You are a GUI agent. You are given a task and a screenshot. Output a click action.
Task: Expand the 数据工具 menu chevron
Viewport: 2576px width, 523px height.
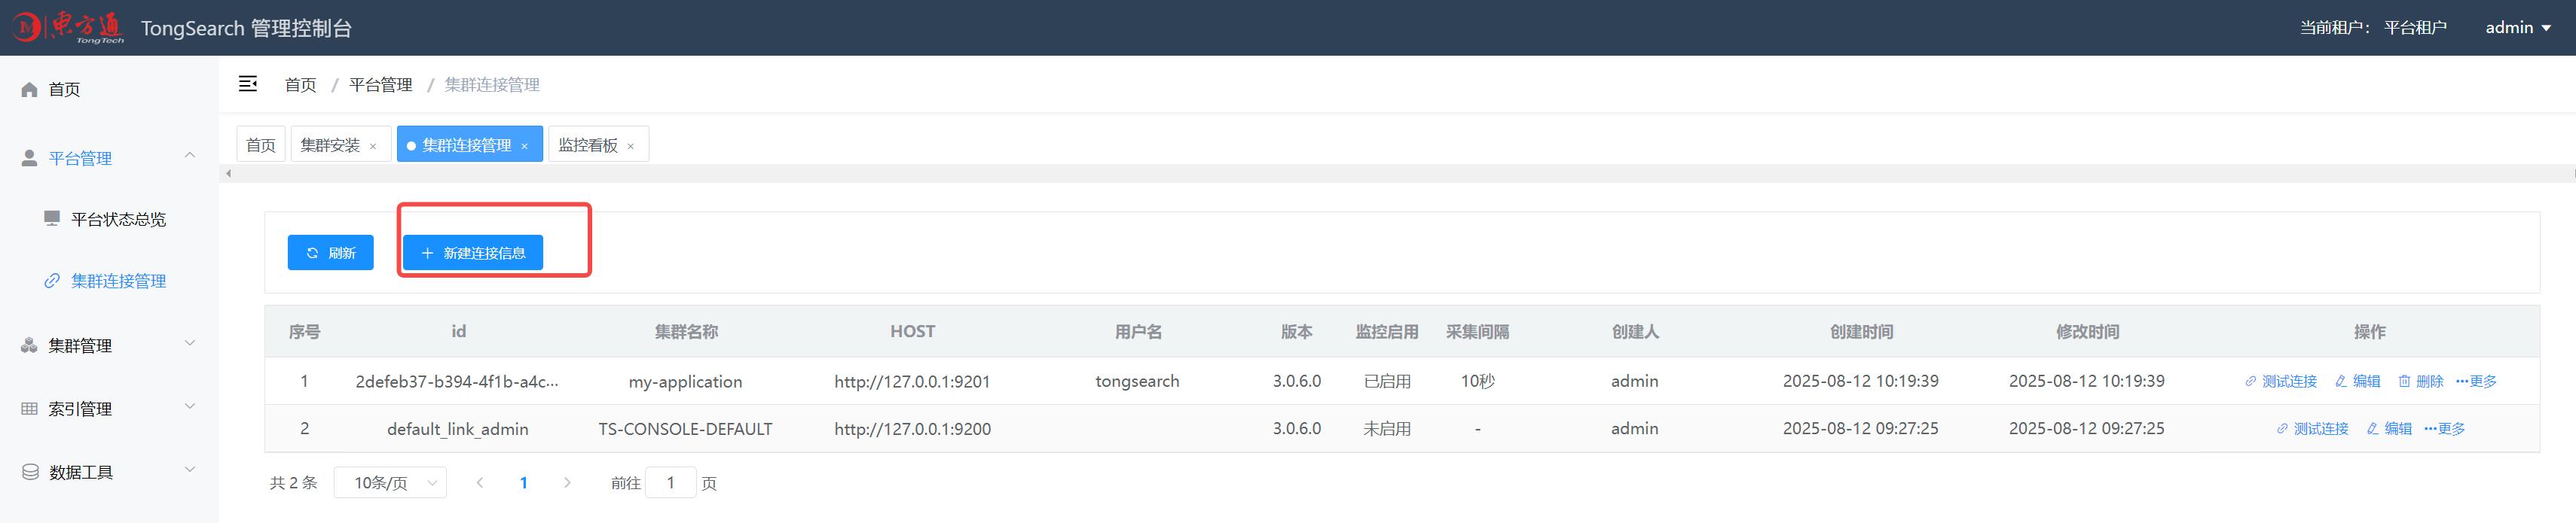pyautogui.click(x=190, y=470)
